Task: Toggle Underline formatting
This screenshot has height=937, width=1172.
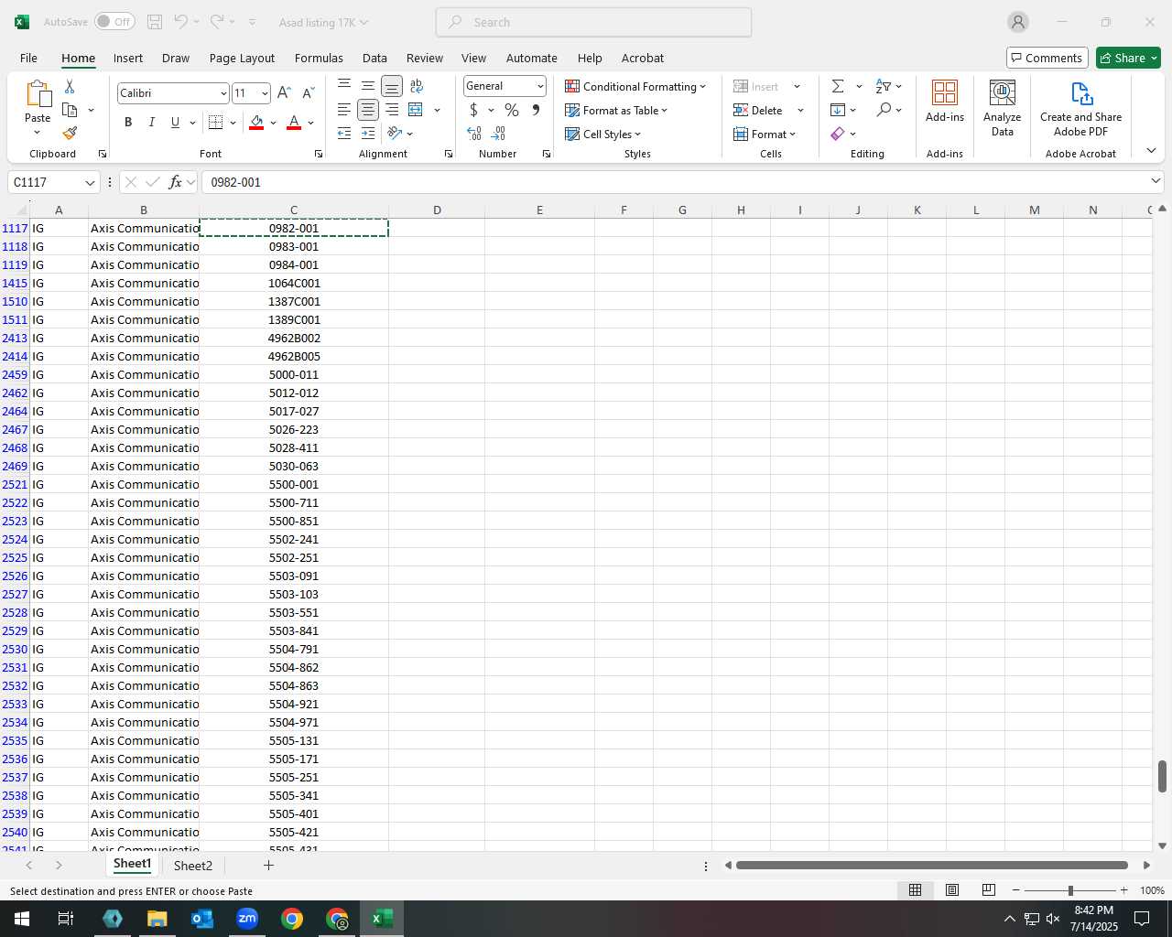Action: point(175,122)
